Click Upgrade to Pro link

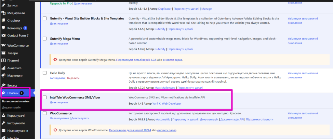click(61, 4)
